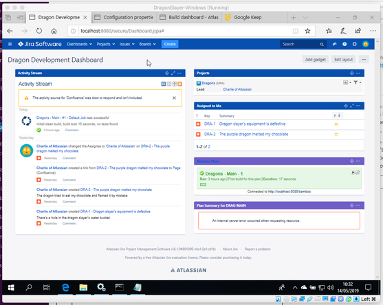
Task: Open the Jira app switcher hamburger menu
Action: (10, 44)
